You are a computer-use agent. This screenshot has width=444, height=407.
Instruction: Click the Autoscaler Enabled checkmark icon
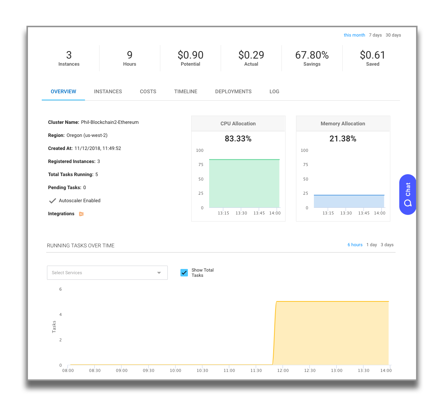(x=53, y=201)
